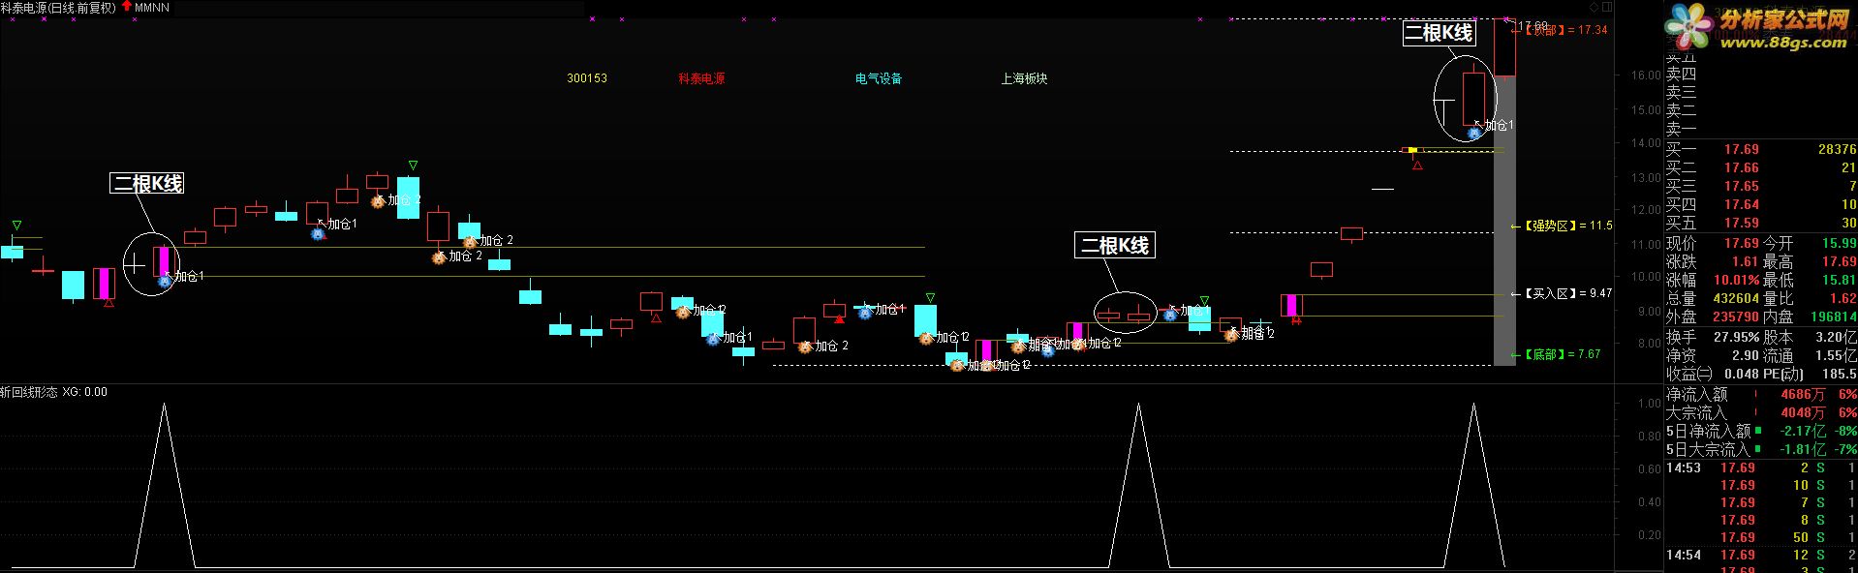Click the 新回线形态 XG: 0.00 indicator label
This screenshot has width=1858, height=573.
click(x=54, y=392)
